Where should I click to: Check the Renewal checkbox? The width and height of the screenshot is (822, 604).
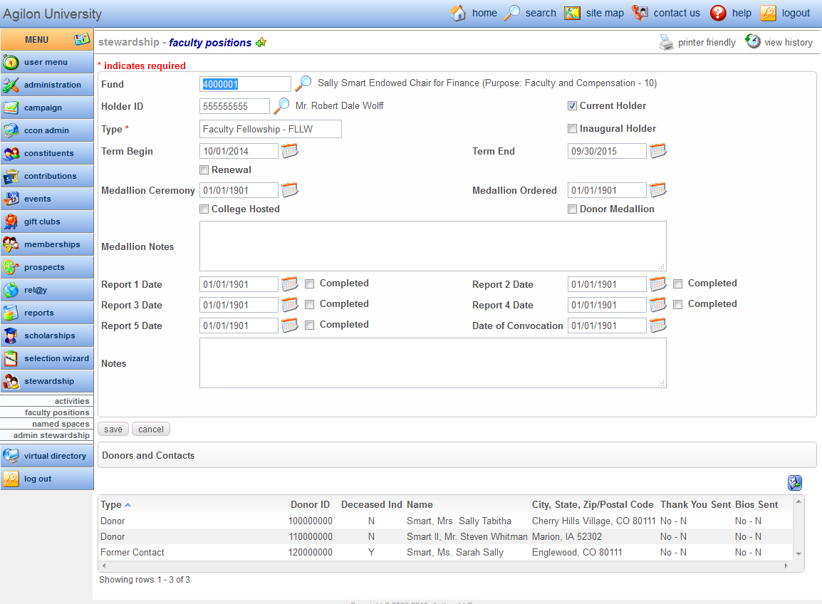click(x=204, y=170)
